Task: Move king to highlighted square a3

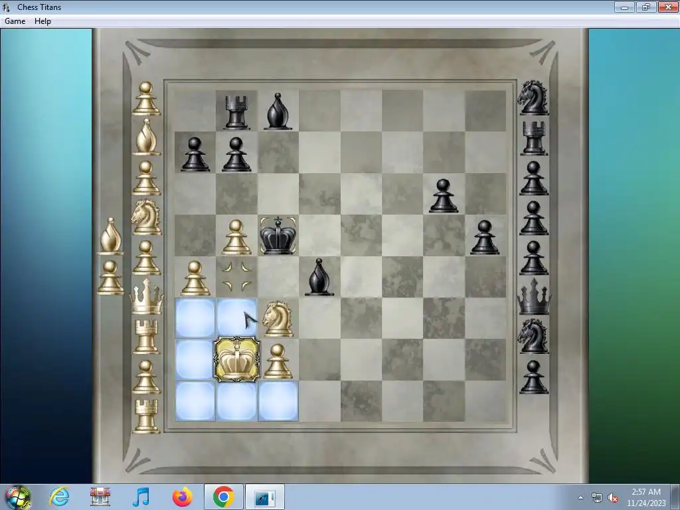Action: 195,318
